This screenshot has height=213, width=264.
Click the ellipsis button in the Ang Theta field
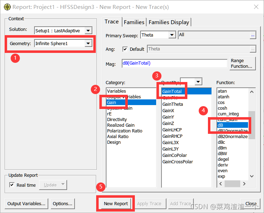[253, 49]
